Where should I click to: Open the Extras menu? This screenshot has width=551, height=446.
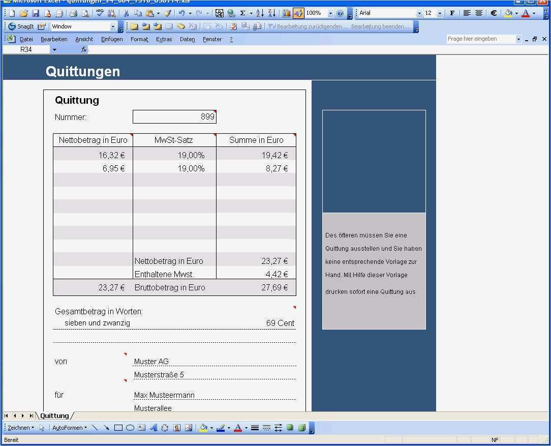164,39
